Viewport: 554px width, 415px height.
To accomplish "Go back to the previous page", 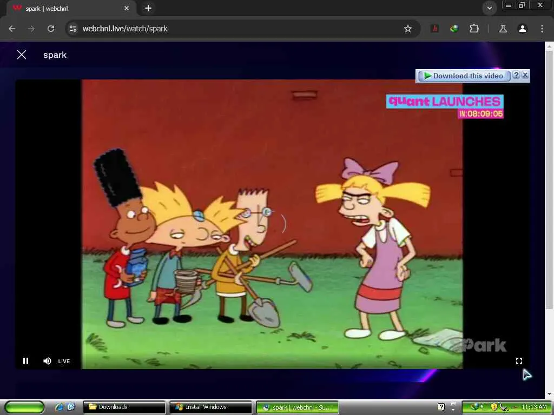I will [12, 29].
